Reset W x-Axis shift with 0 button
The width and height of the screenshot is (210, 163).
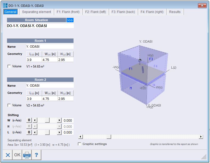pyautogui.click(x=29, y=120)
